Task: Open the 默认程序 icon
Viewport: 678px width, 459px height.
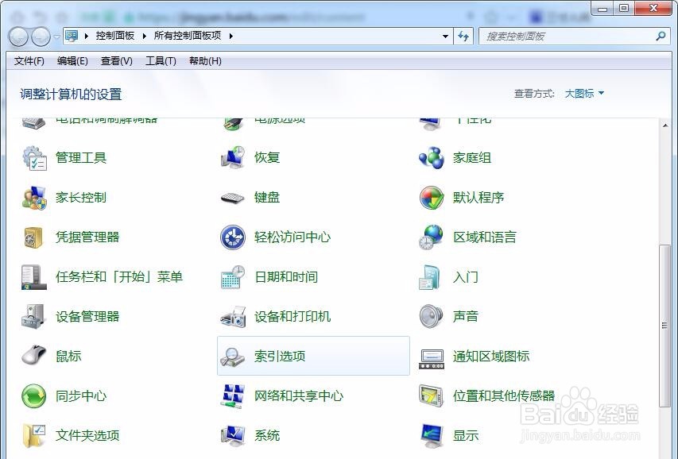Action: tap(431, 198)
